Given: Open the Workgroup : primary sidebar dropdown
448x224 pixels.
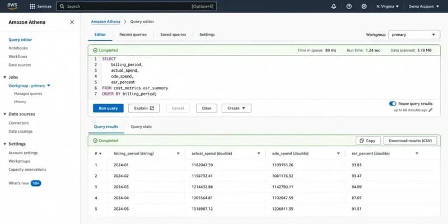Looking at the screenshot, I should coord(30,86).
